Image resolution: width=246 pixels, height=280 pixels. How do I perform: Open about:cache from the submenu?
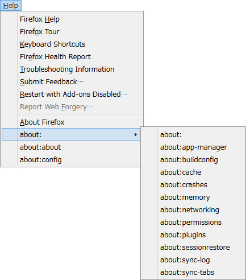pos(193,172)
